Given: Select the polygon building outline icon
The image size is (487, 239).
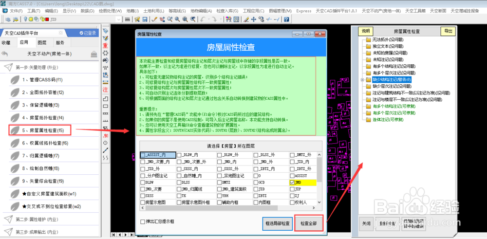Looking at the screenshot, I should pos(106,98).
